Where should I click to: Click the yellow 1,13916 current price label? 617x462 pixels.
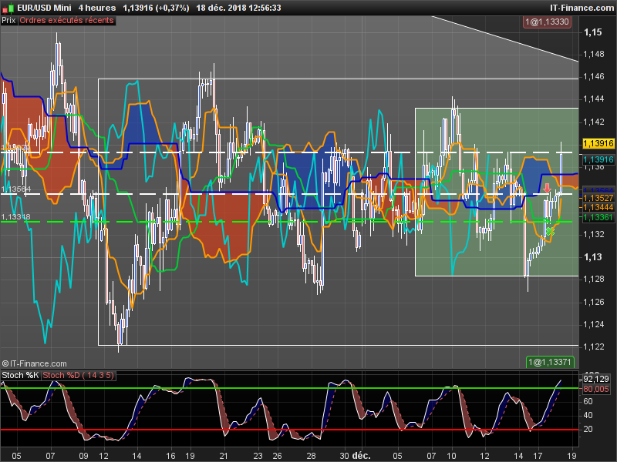point(598,143)
